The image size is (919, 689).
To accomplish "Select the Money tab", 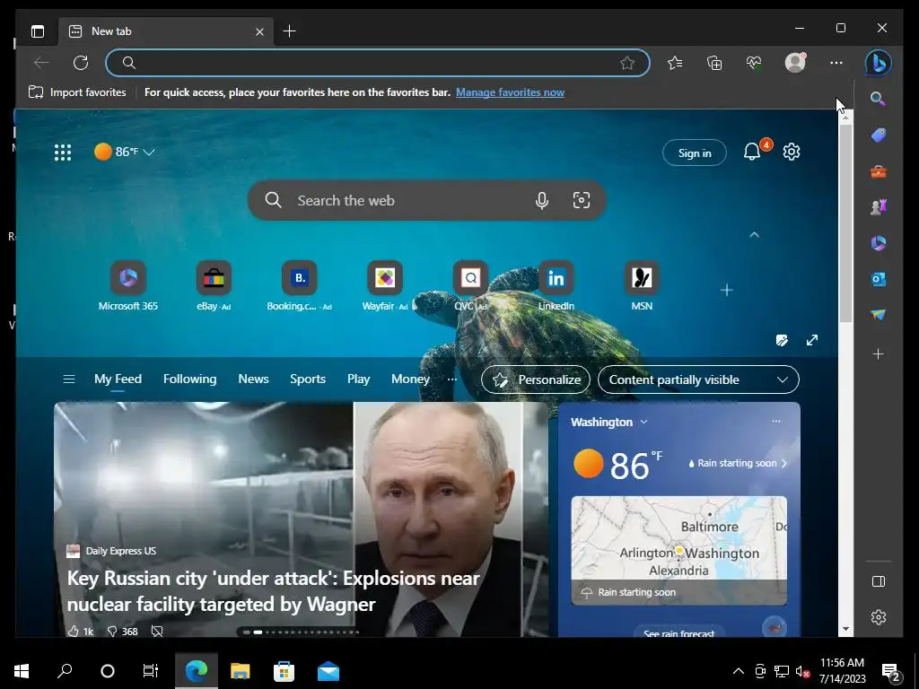I will pos(410,379).
